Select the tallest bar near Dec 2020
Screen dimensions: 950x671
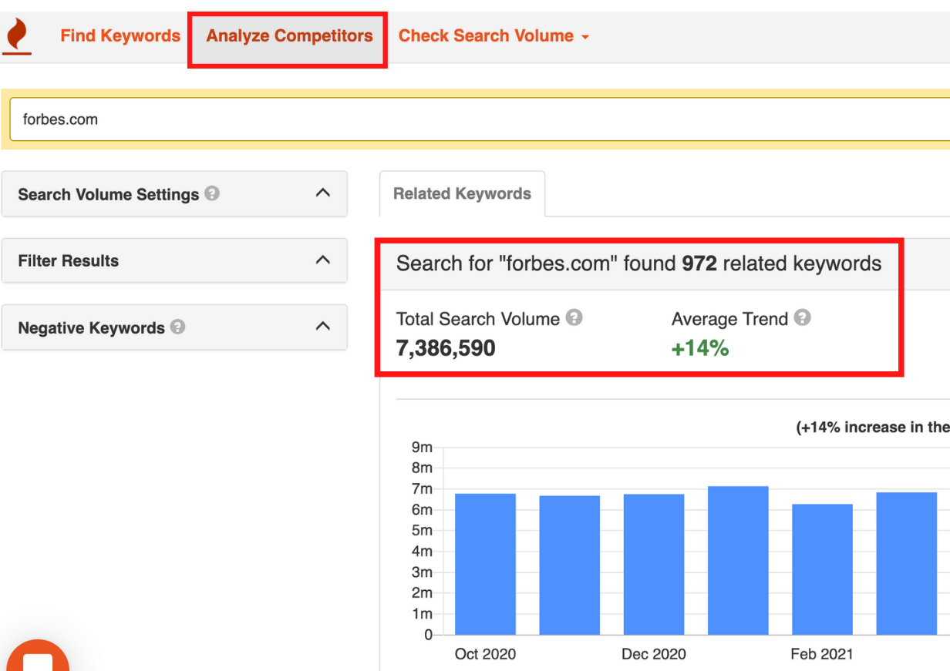[738, 559]
